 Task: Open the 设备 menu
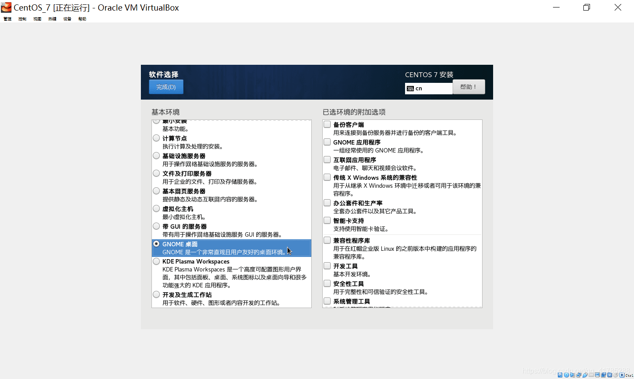(x=67, y=19)
